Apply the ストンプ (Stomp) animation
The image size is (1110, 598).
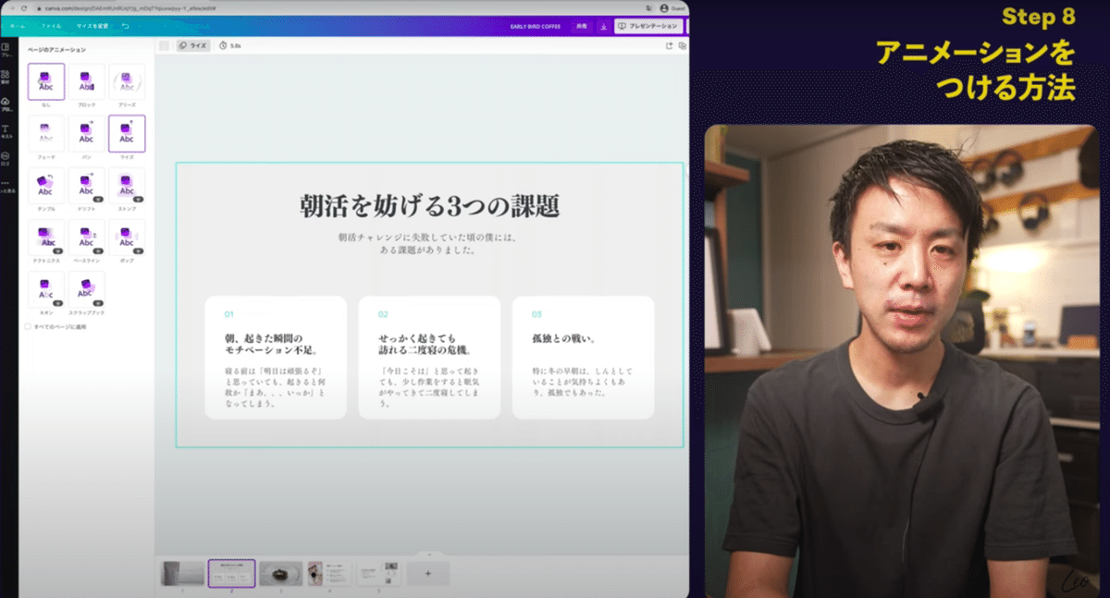pyautogui.click(x=125, y=187)
